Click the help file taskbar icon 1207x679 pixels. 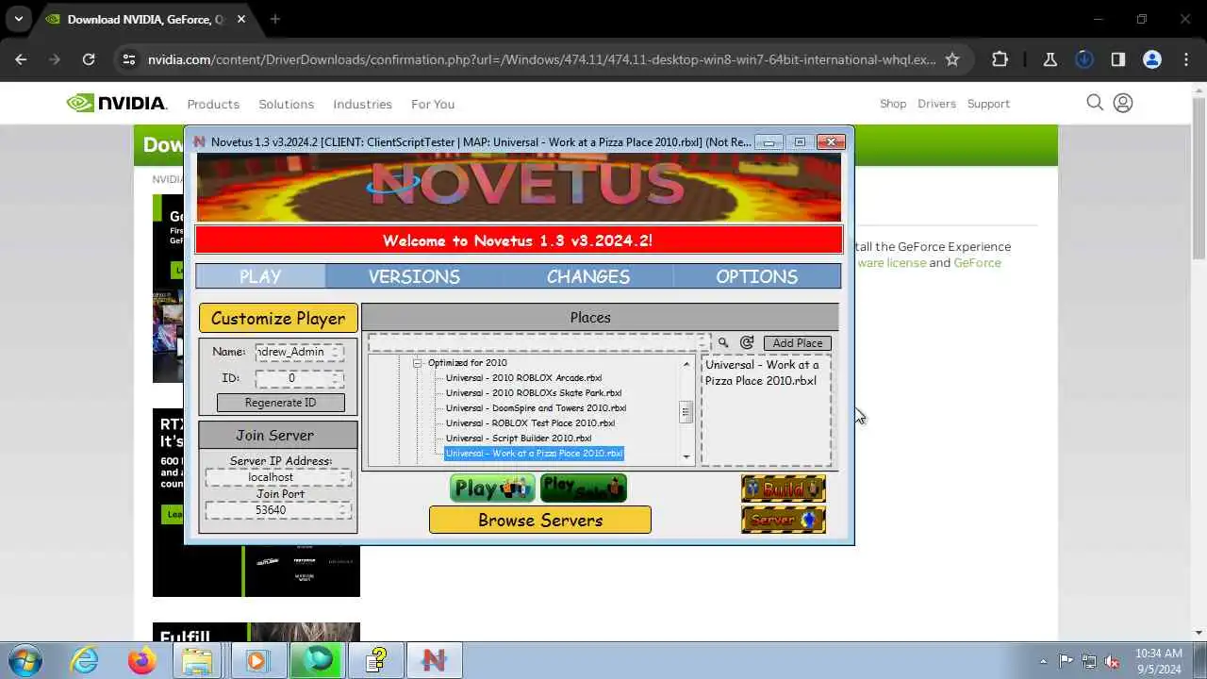[377, 659]
